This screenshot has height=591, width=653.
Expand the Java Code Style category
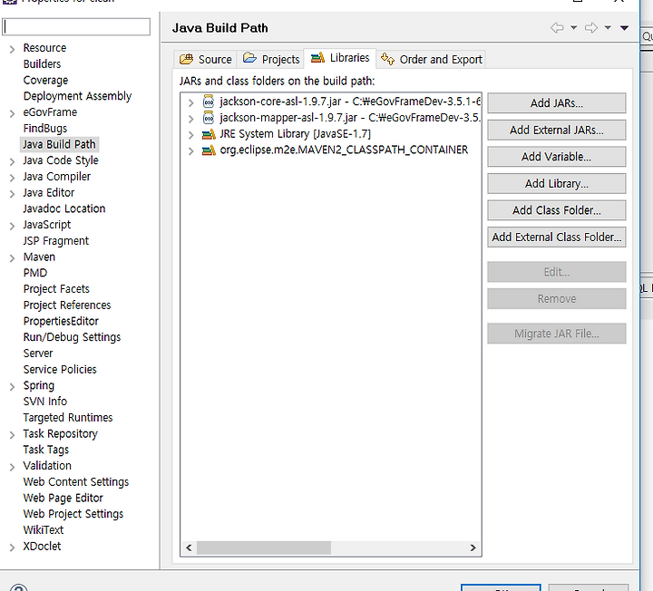12,161
